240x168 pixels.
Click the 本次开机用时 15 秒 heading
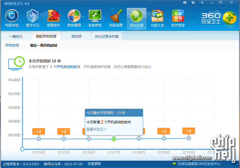pyautogui.click(x=45, y=61)
